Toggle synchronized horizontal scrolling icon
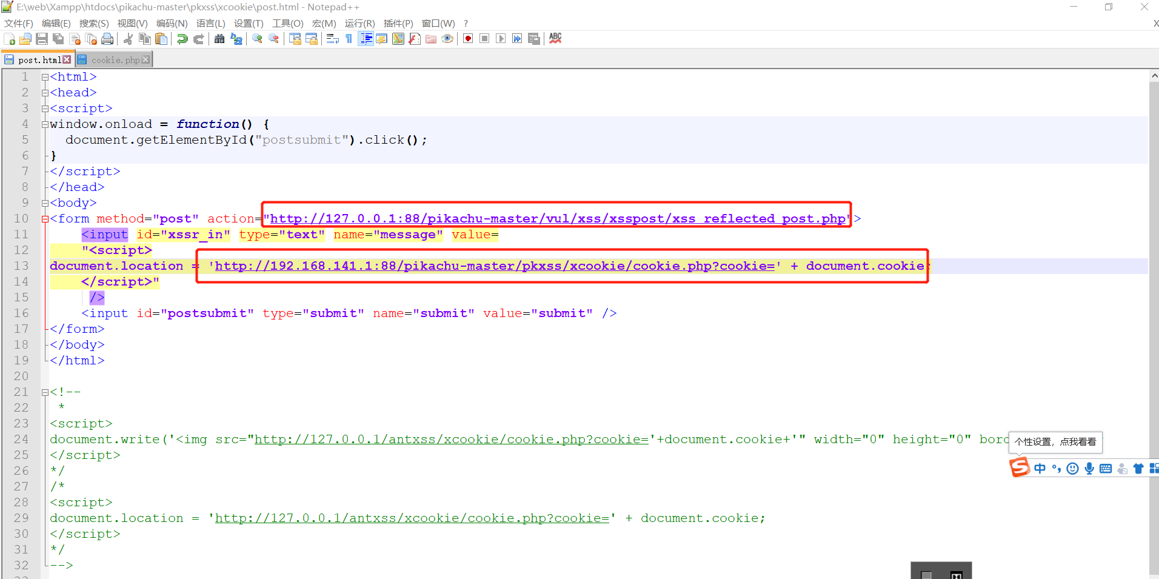 point(312,39)
